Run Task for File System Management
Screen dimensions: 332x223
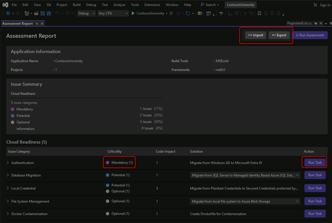point(315,201)
